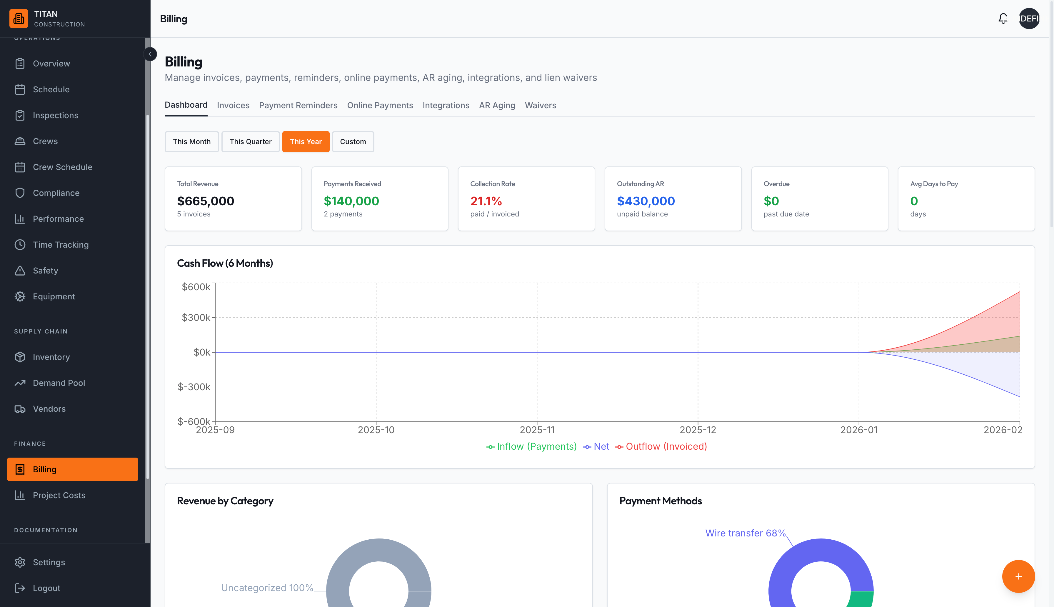Filter by This Month
The height and width of the screenshot is (607, 1054).
pyautogui.click(x=192, y=142)
